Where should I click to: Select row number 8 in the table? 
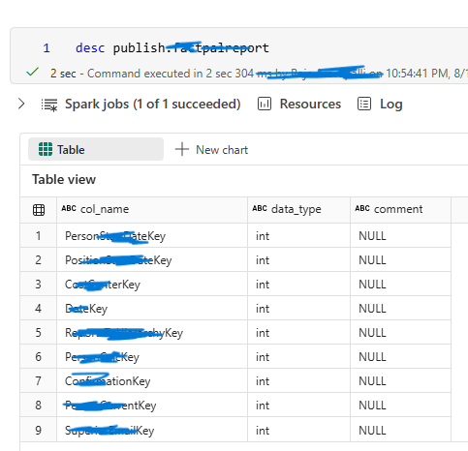[38, 406]
